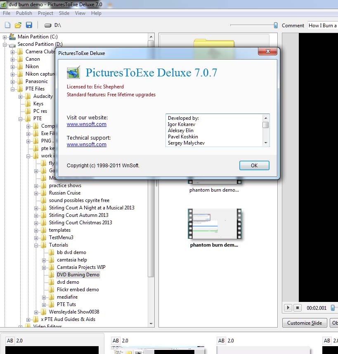Click the Open project folder icon
Image resolution: width=338 pixels, height=354 pixels.
(18, 25)
